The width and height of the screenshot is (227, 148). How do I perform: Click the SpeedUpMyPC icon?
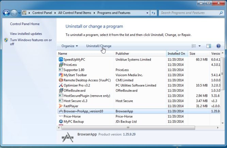coord(61,60)
